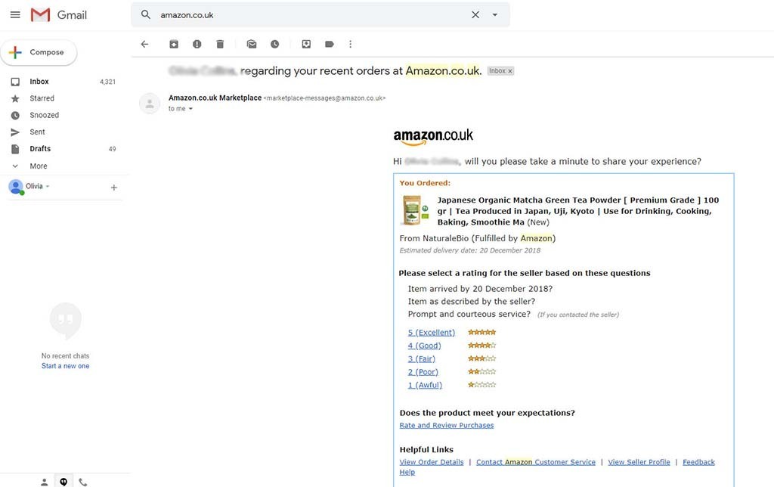Click the one-star rating icons
The image size is (774, 487).
click(481, 384)
